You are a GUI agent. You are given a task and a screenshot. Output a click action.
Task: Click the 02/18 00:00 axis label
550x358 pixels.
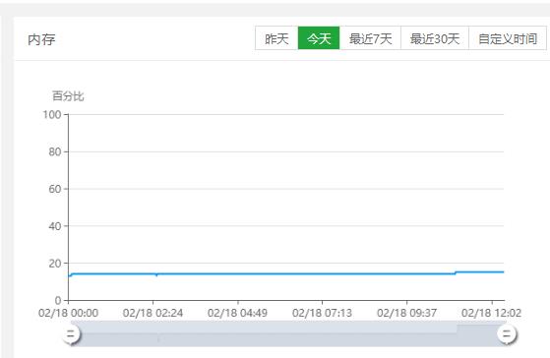pos(69,313)
